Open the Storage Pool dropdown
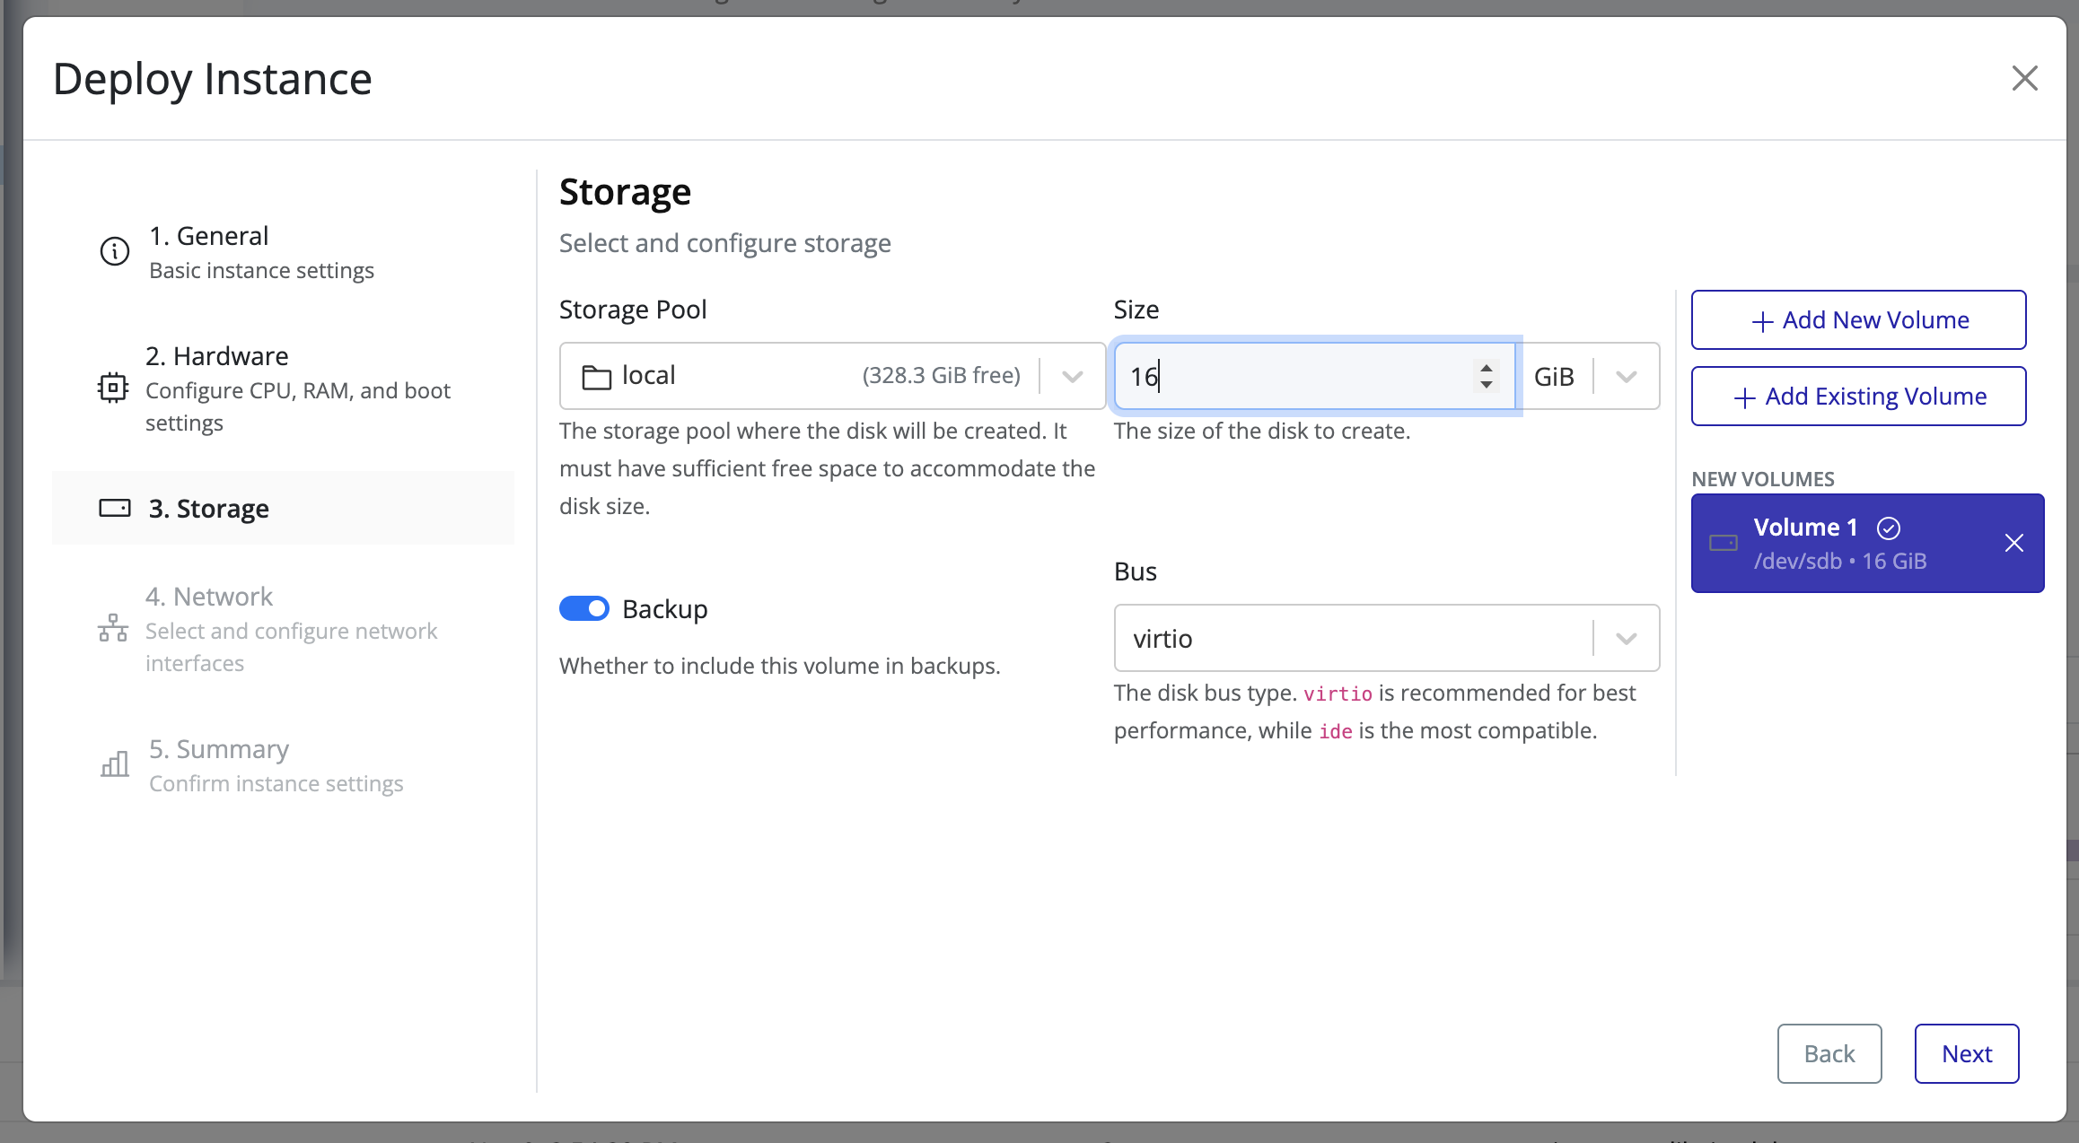2079x1143 pixels. (x=1072, y=376)
